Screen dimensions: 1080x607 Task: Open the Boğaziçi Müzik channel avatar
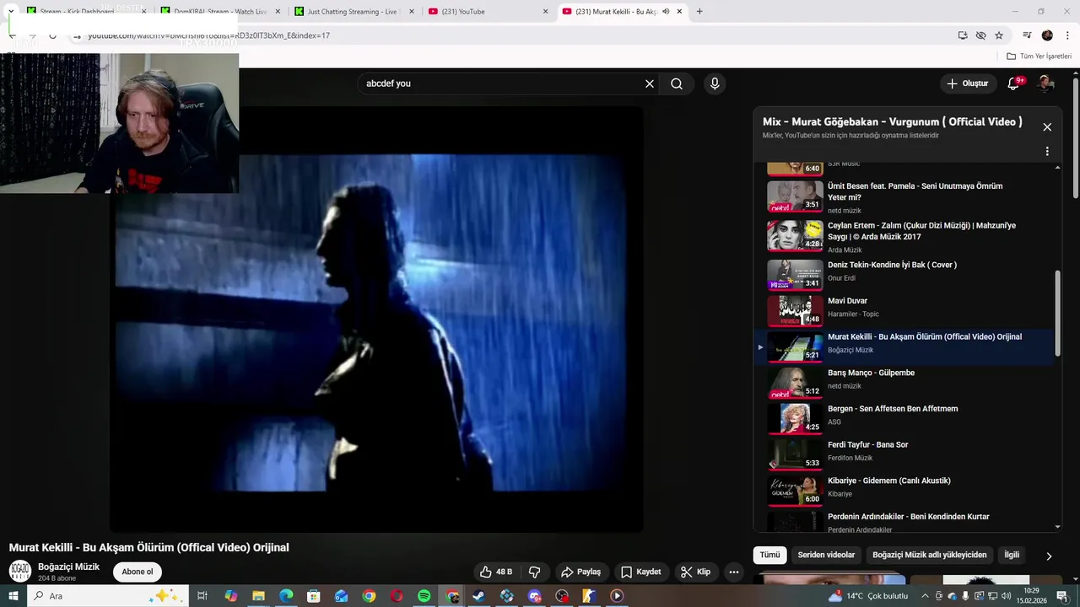[20, 571]
